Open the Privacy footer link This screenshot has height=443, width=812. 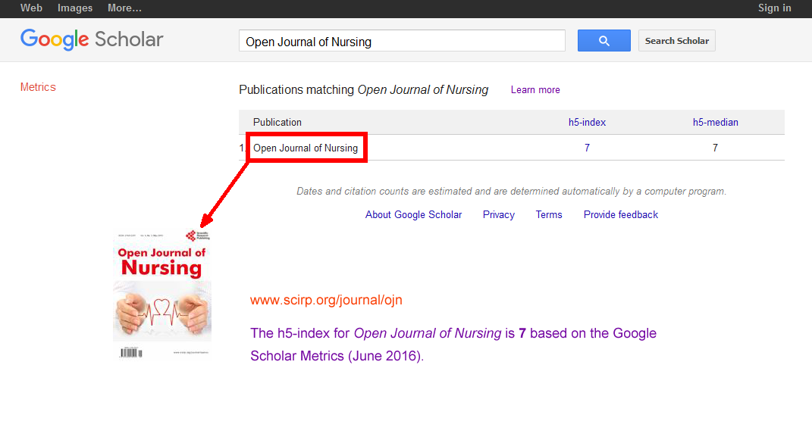click(499, 215)
